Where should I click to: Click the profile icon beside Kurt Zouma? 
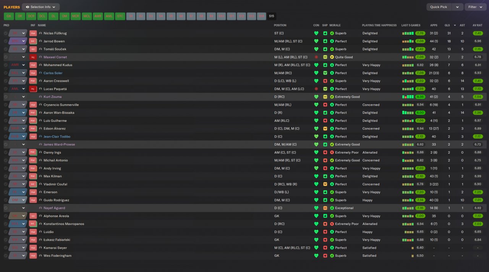tap(40, 97)
